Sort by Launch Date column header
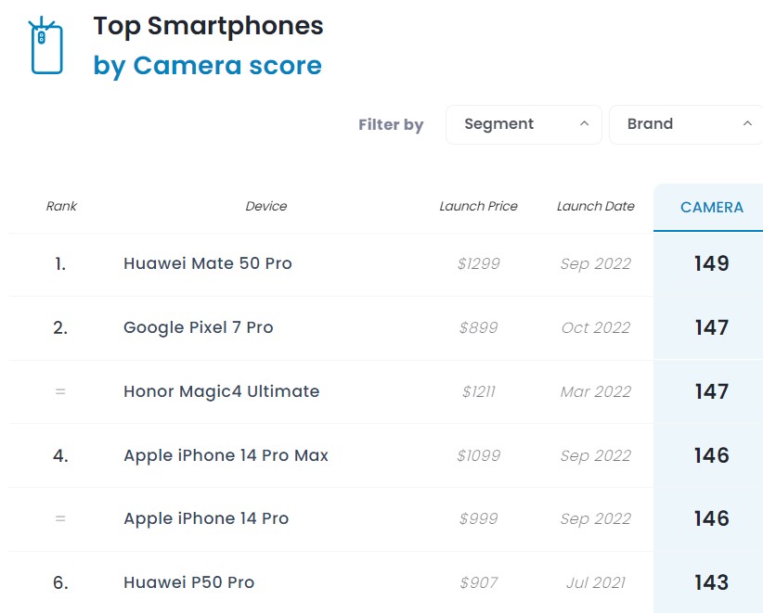 [596, 206]
